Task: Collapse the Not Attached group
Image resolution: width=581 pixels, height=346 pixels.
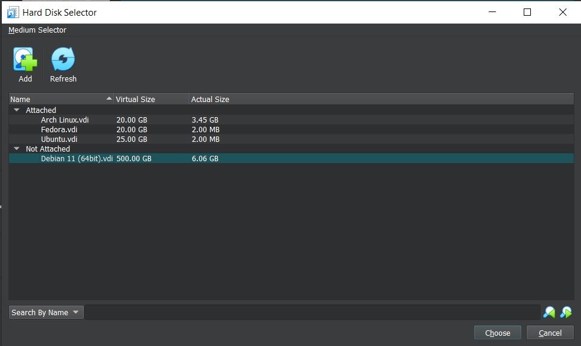Action: click(x=16, y=149)
